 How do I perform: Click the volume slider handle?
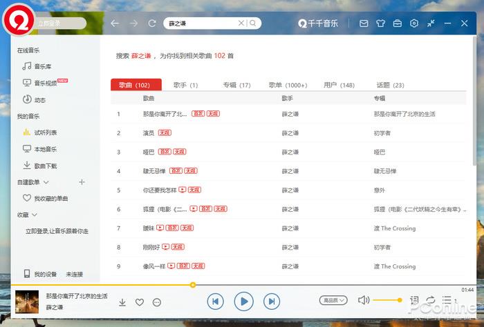[400, 300]
